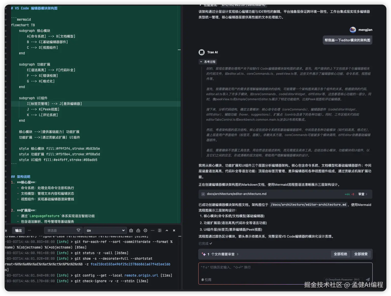
Task: Click line K --> L[评论系统] in editor
Action: pyautogui.click(x=42, y=115)
